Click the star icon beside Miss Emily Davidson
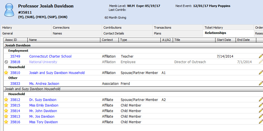263x131 pixels. coord(6,105)
